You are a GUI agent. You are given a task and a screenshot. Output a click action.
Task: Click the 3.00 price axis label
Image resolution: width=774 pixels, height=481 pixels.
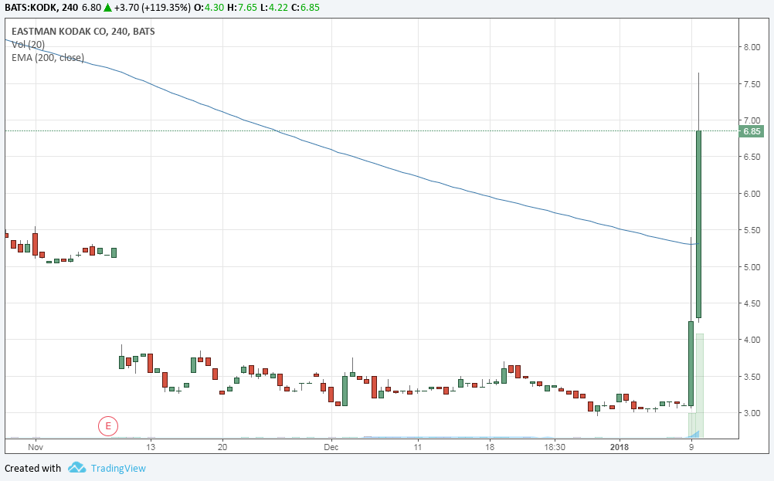pos(752,413)
